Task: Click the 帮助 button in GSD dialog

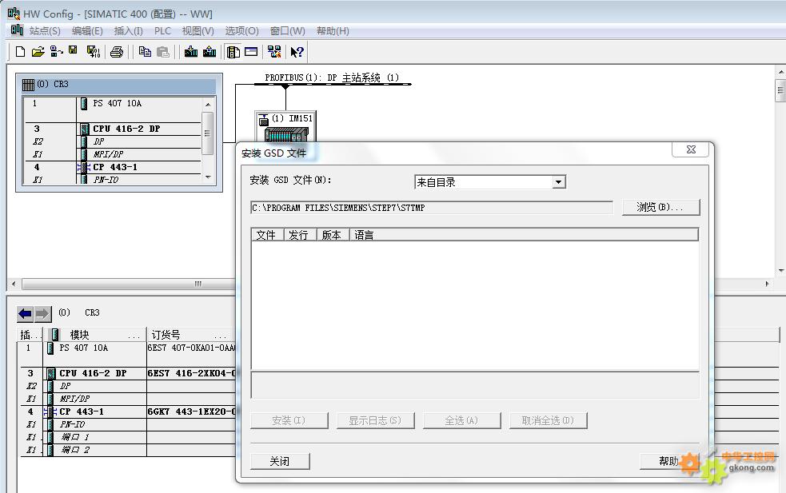Action: click(x=668, y=461)
